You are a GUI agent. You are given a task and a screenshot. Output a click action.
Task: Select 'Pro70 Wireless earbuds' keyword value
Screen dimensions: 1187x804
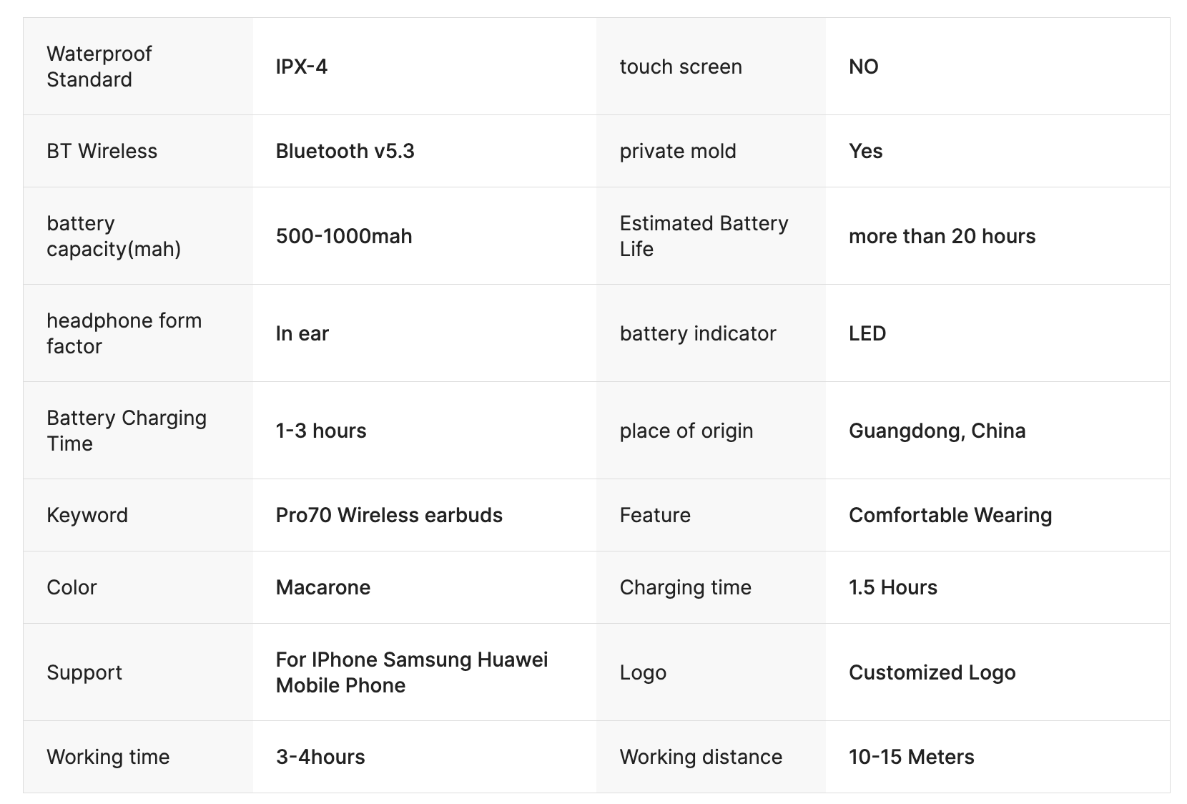389,515
